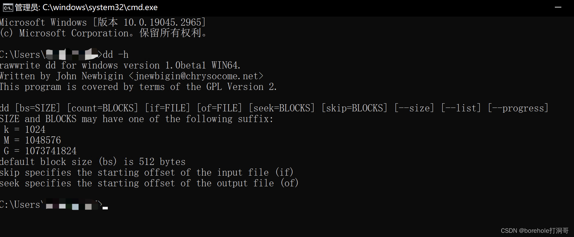Click the jnewbigin@chrysocome.net email address
Image resolution: width=574 pixels, height=237 pixels.
pos(196,76)
